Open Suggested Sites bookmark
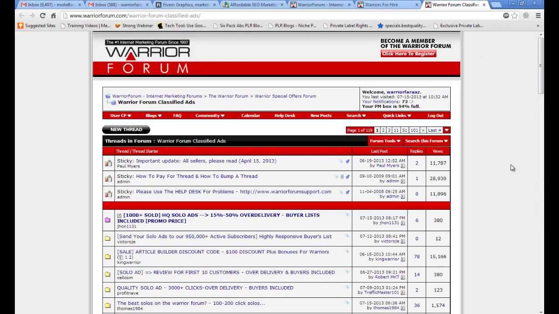Screen dimensions: 559x314 tap(36, 26)
